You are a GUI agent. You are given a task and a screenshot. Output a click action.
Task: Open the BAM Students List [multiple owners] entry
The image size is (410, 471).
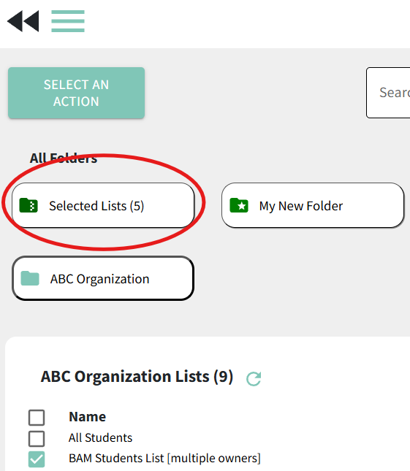point(164,459)
